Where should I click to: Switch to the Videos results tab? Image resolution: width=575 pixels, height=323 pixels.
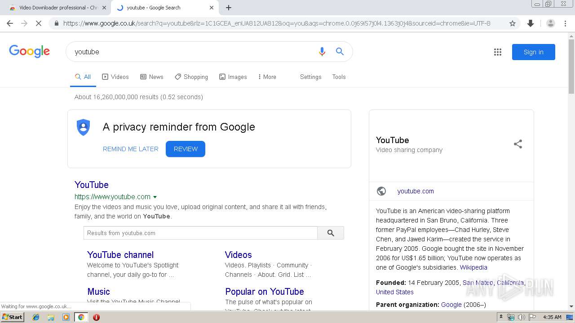[x=115, y=77]
